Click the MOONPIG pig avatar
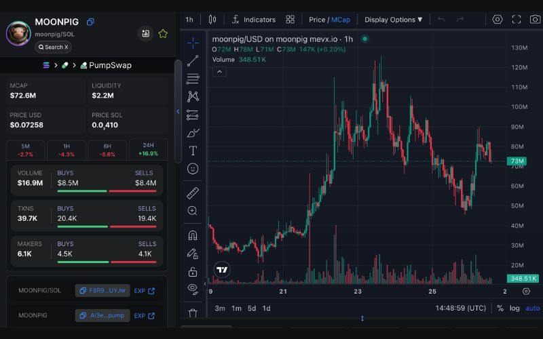 pyautogui.click(x=18, y=33)
